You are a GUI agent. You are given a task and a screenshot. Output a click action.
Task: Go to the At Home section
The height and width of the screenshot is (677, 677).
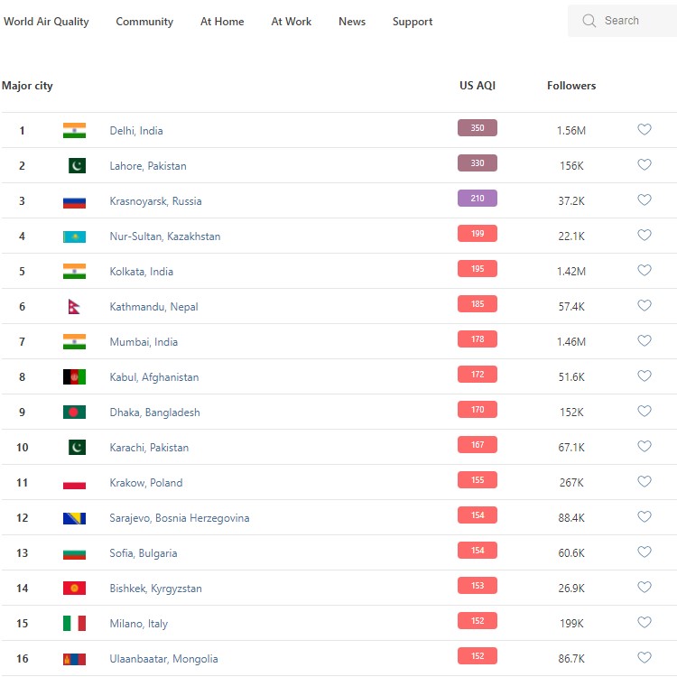coord(222,22)
